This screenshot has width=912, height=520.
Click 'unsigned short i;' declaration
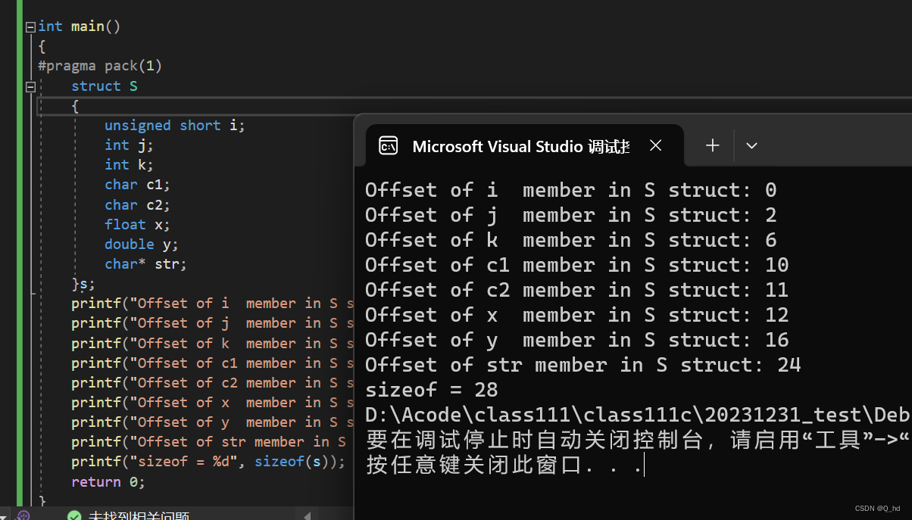pyautogui.click(x=175, y=126)
